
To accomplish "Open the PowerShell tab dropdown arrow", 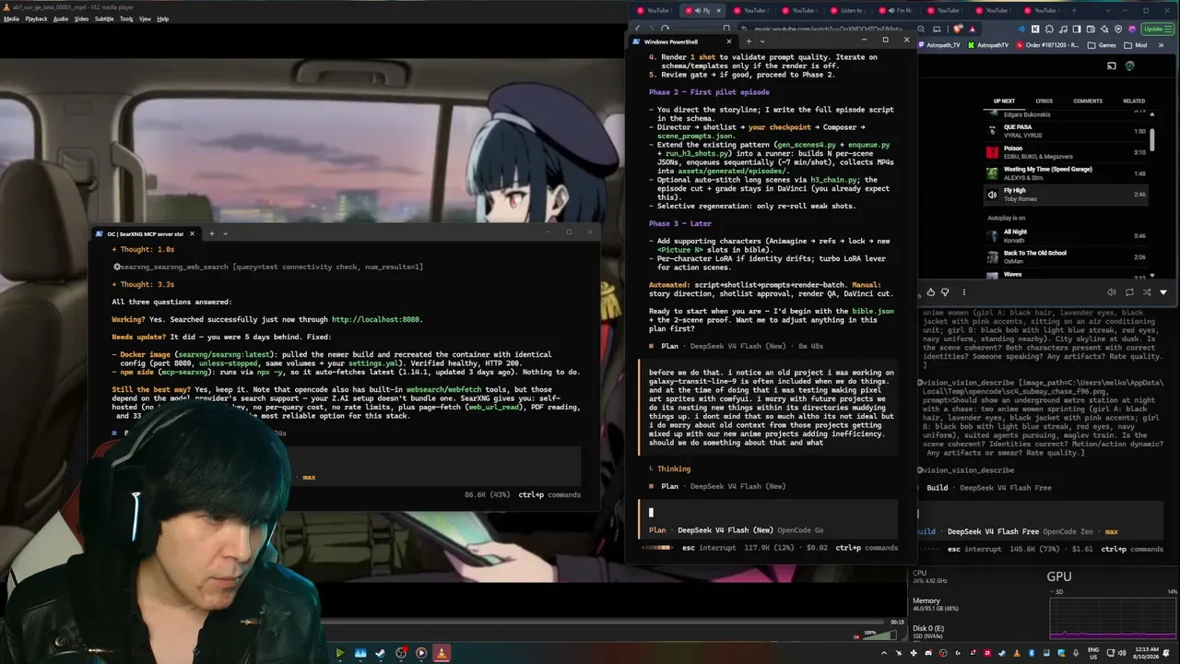I will coord(761,41).
